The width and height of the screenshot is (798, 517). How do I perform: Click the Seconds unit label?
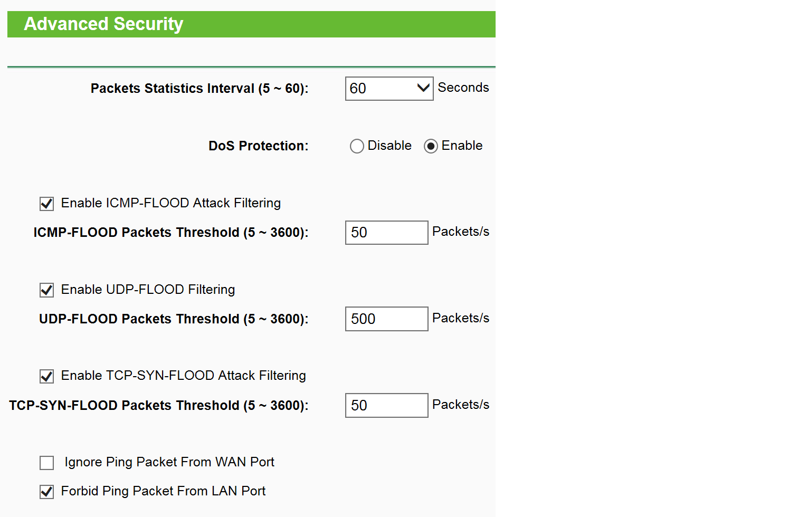(463, 88)
